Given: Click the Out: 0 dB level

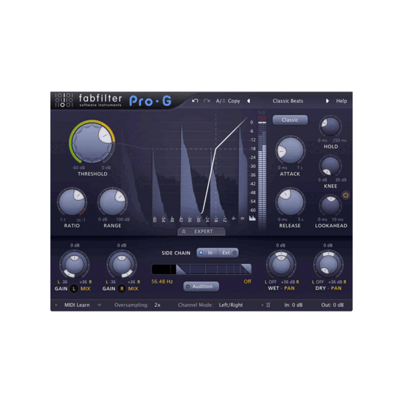Looking at the screenshot, I should pos(332,305).
